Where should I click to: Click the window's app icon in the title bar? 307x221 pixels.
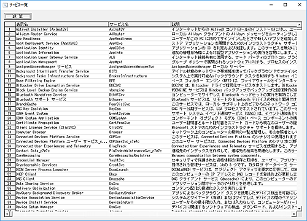[6, 5]
